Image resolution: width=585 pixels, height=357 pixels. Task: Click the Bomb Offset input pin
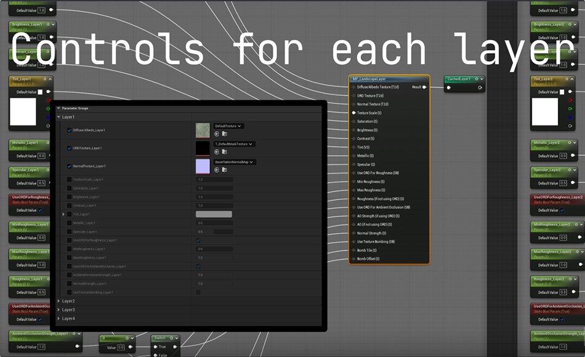click(353, 259)
